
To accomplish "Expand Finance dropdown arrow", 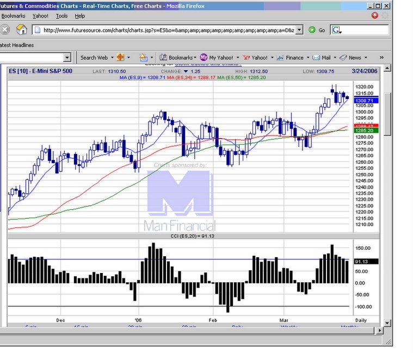I will coord(307,58).
